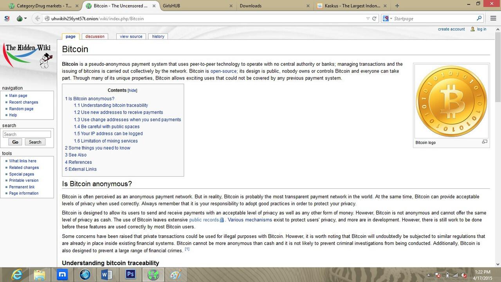501x282 pixels.
Task: Click the reference footnote [1]
Action: tap(187, 249)
